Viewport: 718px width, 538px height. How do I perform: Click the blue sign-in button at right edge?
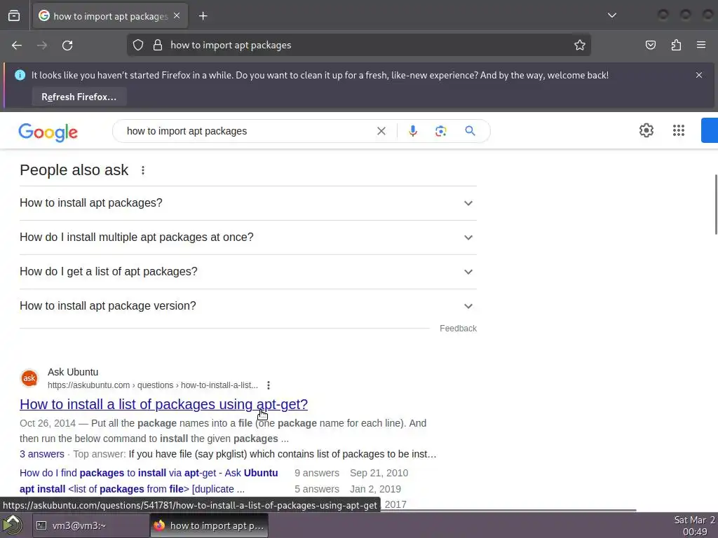point(710,131)
